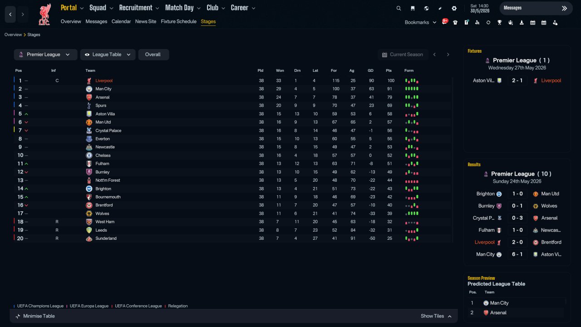Open the world globe icon
Image resolution: width=581 pixels, height=327 pixels.
pos(426,8)
